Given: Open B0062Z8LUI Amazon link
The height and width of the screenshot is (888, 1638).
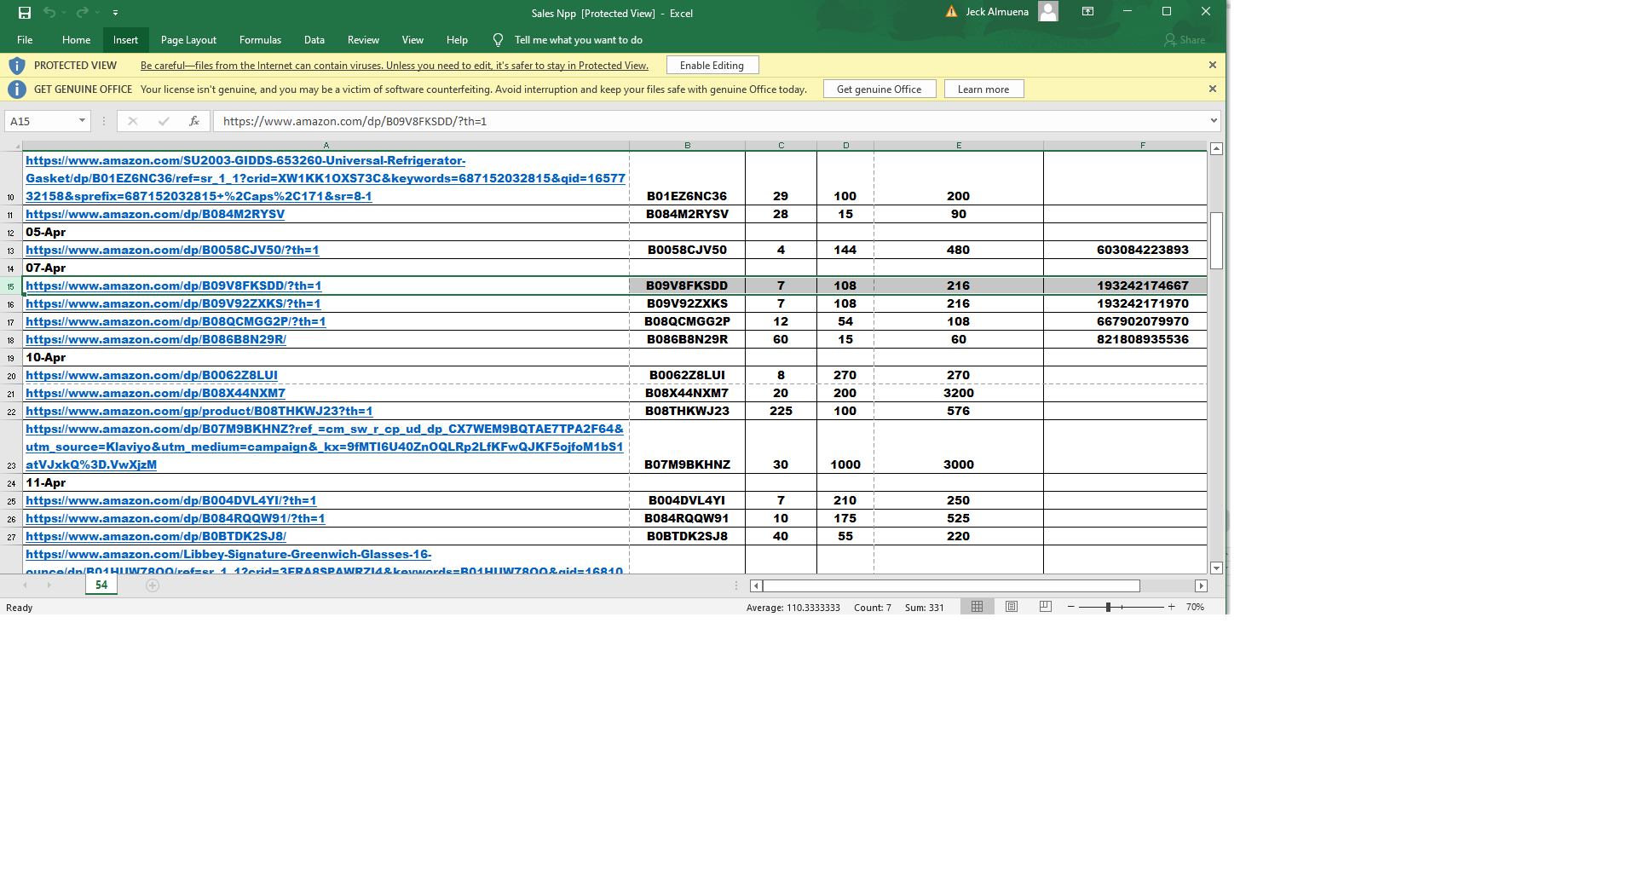Looking at the screenshot, I should click(x=152, y=376).
